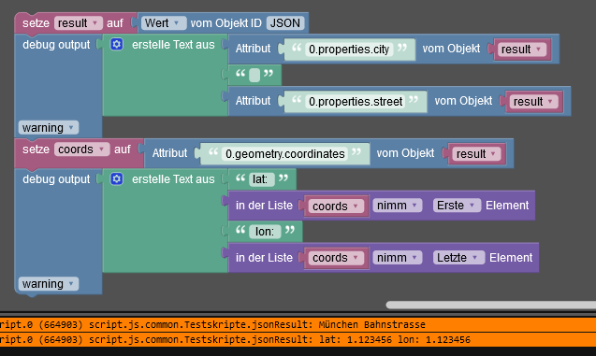Click 'Attribut' label of the 0.geometry.coordinates block
This screenshot has width=596, height=356.
(169, 153)
